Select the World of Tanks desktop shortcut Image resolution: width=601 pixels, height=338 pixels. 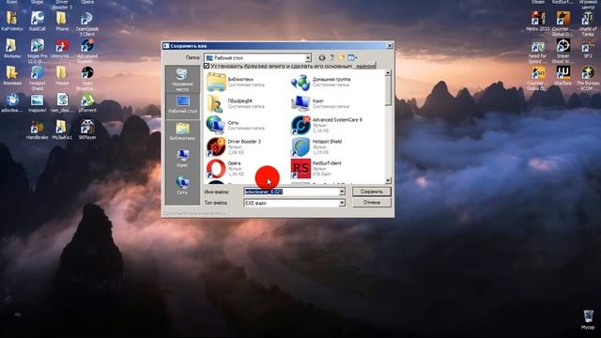588,23
